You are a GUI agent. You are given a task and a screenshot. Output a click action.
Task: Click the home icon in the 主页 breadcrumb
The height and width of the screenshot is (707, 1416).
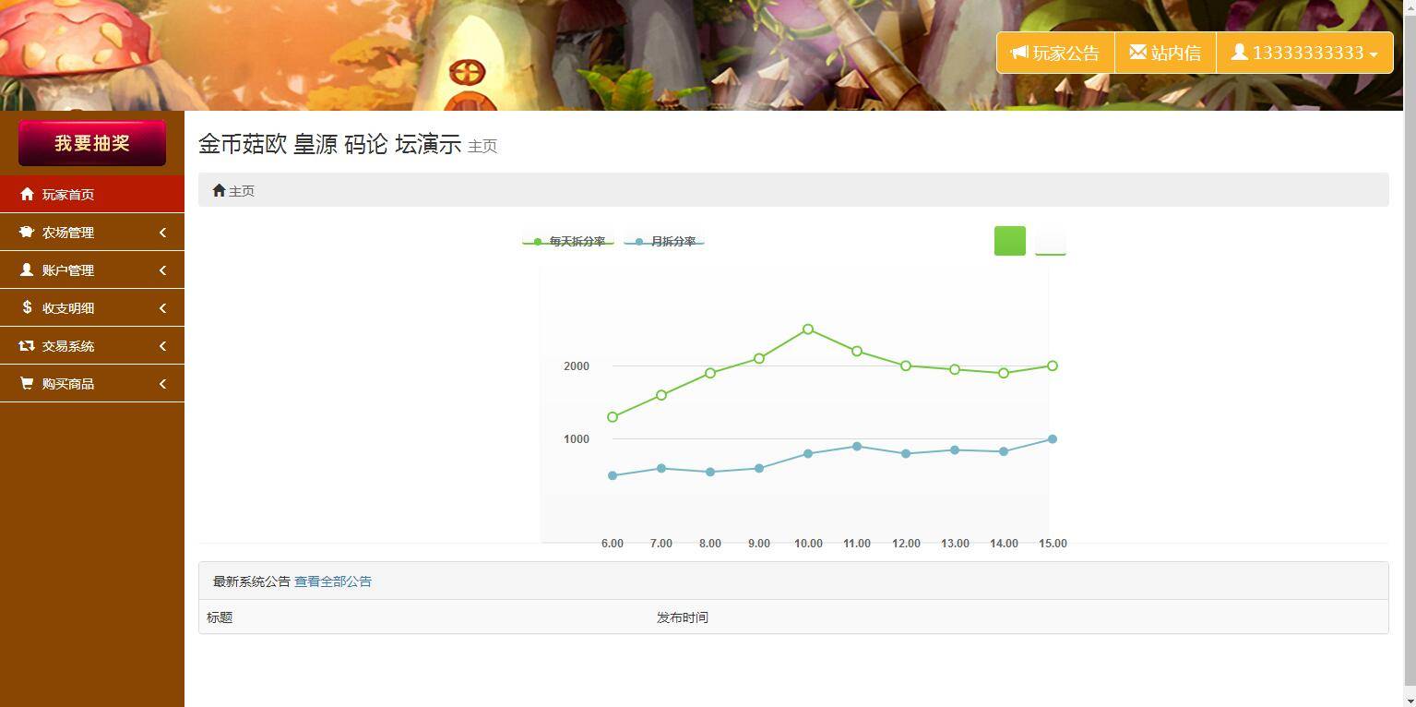pos(220,189)
